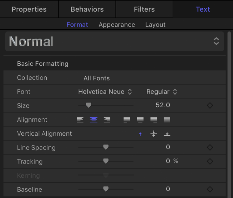
Task: Click the align left icon
Action: [x=80, y=119]
